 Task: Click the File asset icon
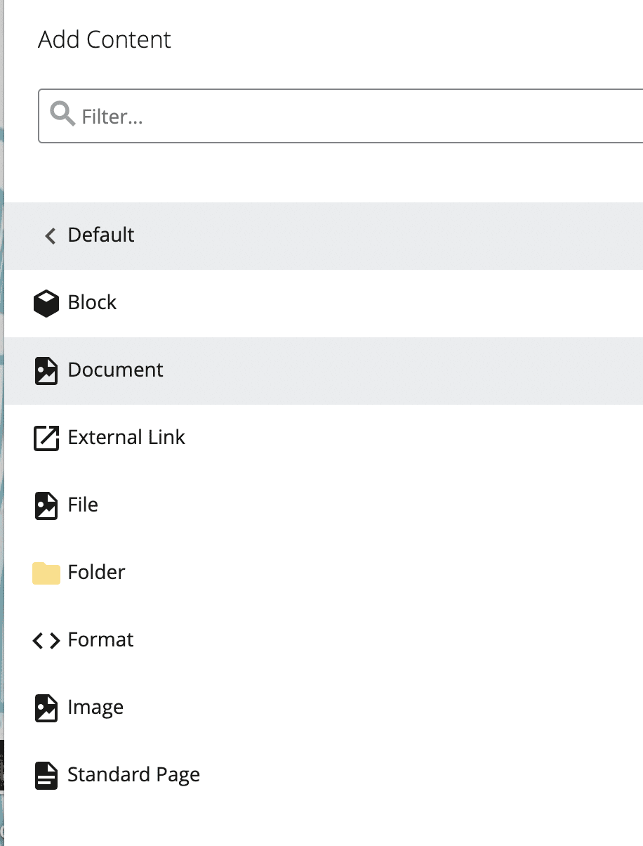point(46,505)
